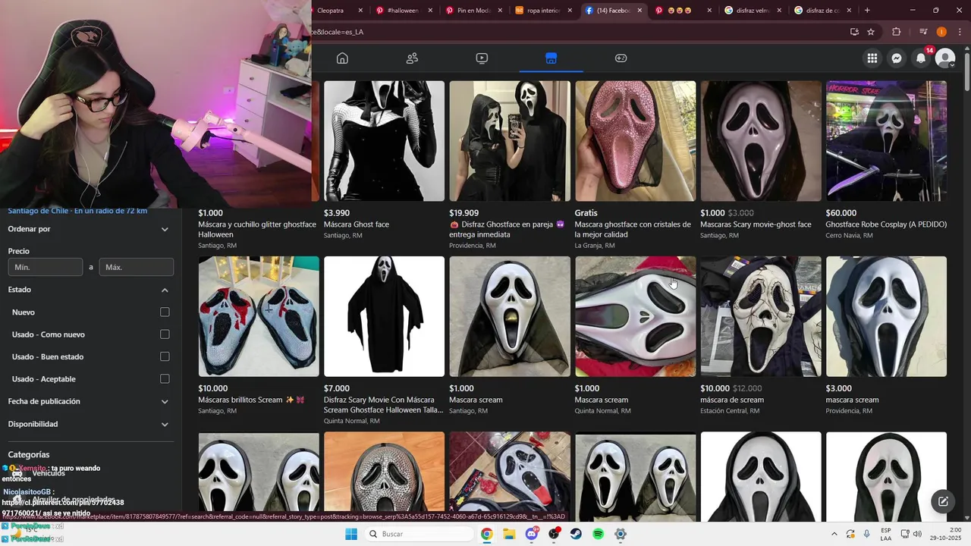Open the account profile avatar menu

[945, 58]
